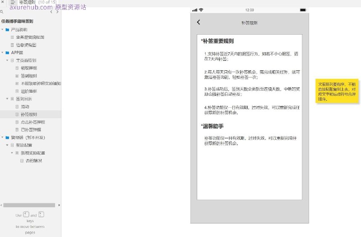
Task: Click rule 3 text about 补签成功后
Action: point(252,91)
